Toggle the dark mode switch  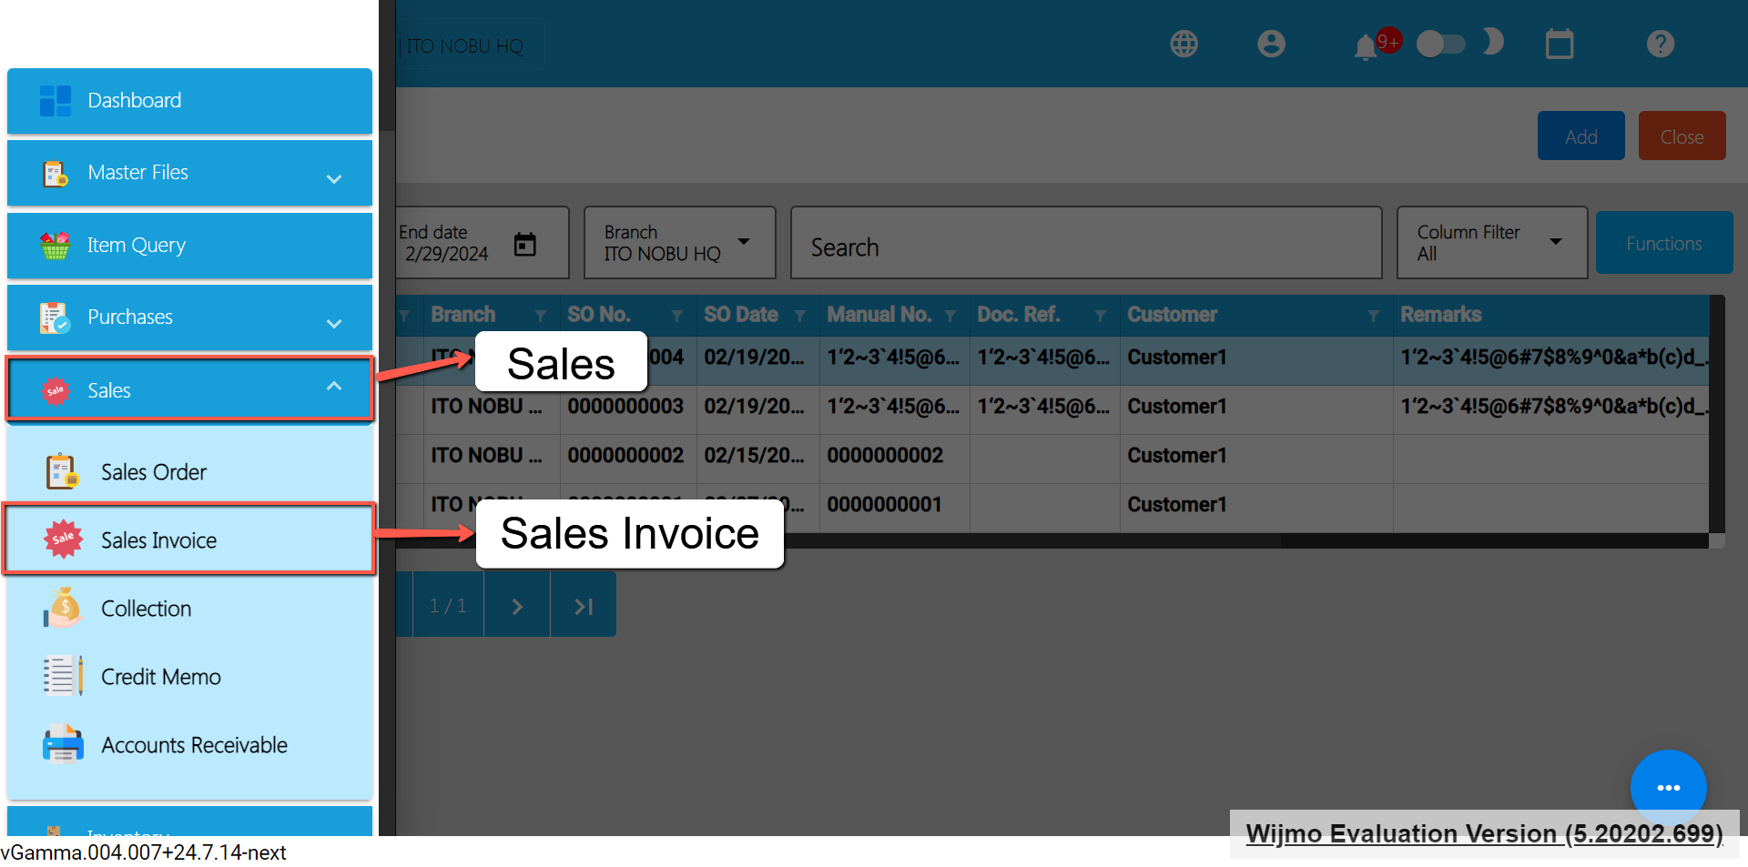point(1441,44)
